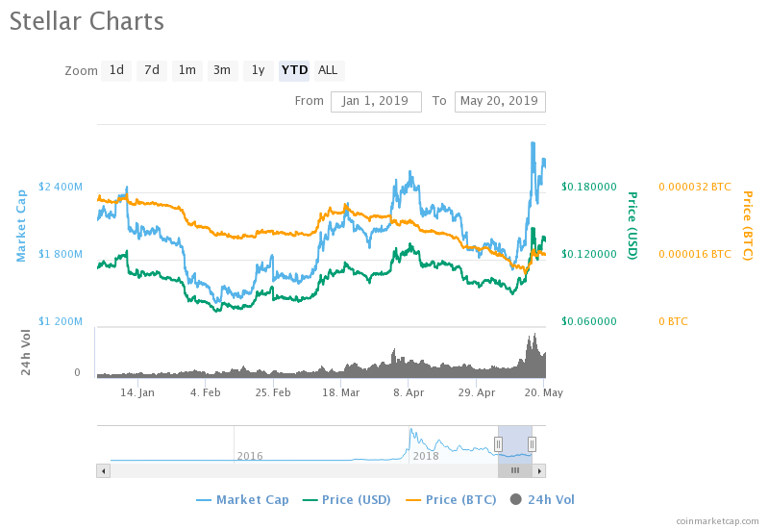Click the navigator right scroll arrow
Screen dimensions: 769x529
tap(539, 471)
